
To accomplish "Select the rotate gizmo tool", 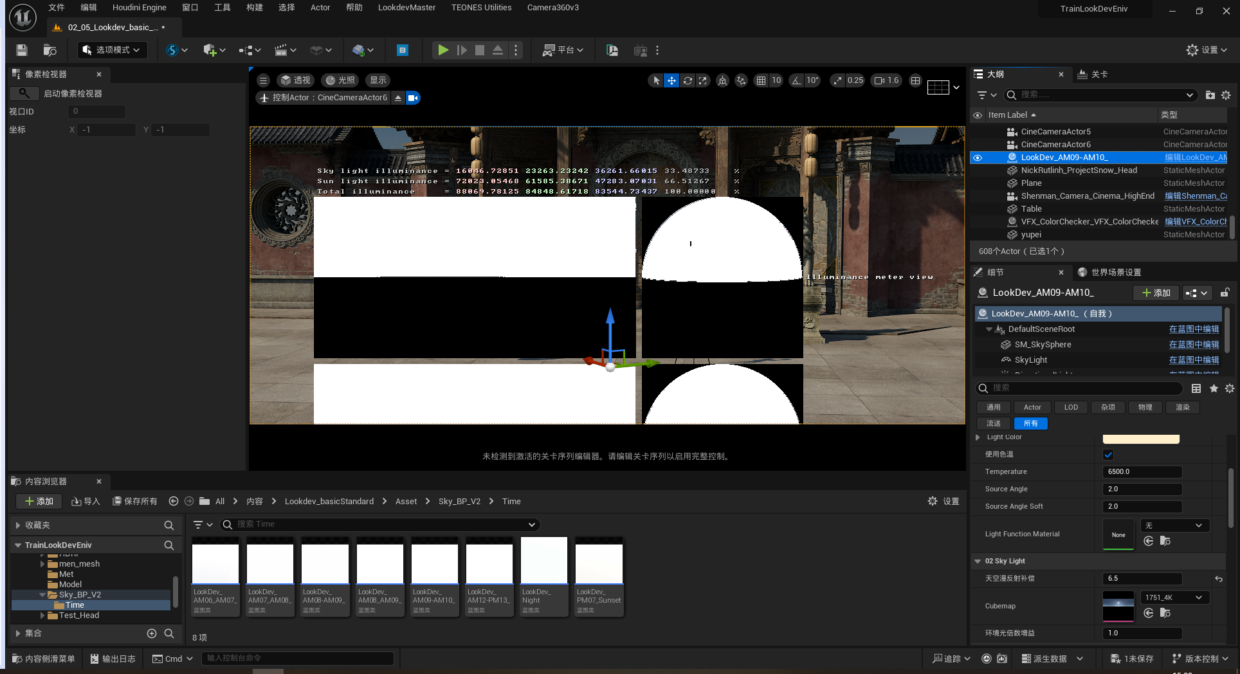I will click(x=688, y=80).
